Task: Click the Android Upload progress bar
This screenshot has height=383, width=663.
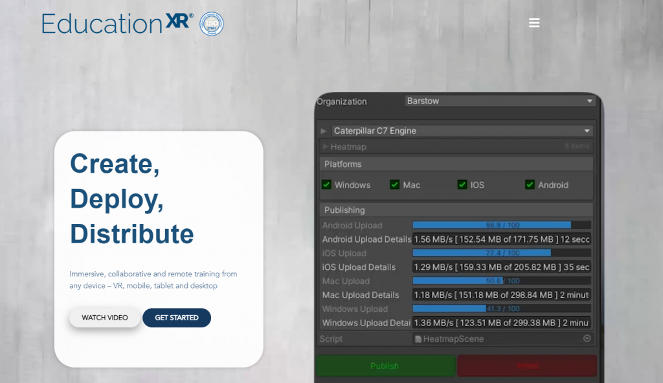Action: click(502, 225)
